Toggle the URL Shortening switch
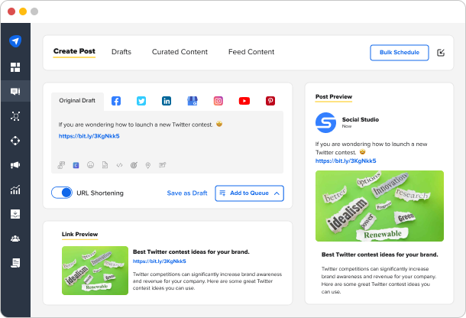466x318 pixels. (x=62, y=193)
